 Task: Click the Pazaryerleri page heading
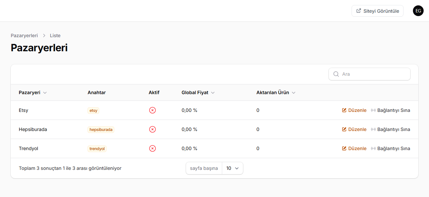(39, 48)
